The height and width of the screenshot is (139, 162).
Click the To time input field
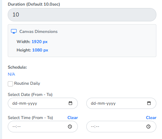point(121,126)
